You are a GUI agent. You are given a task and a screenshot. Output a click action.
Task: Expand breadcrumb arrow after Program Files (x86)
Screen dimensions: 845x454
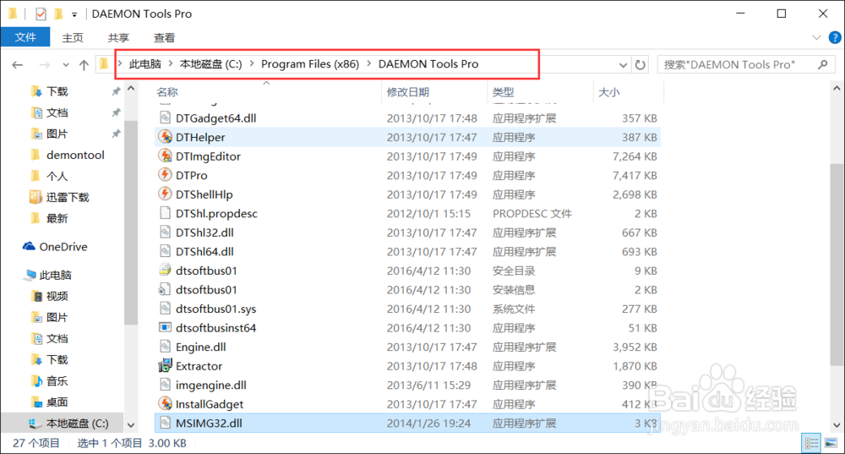(369, 63)
